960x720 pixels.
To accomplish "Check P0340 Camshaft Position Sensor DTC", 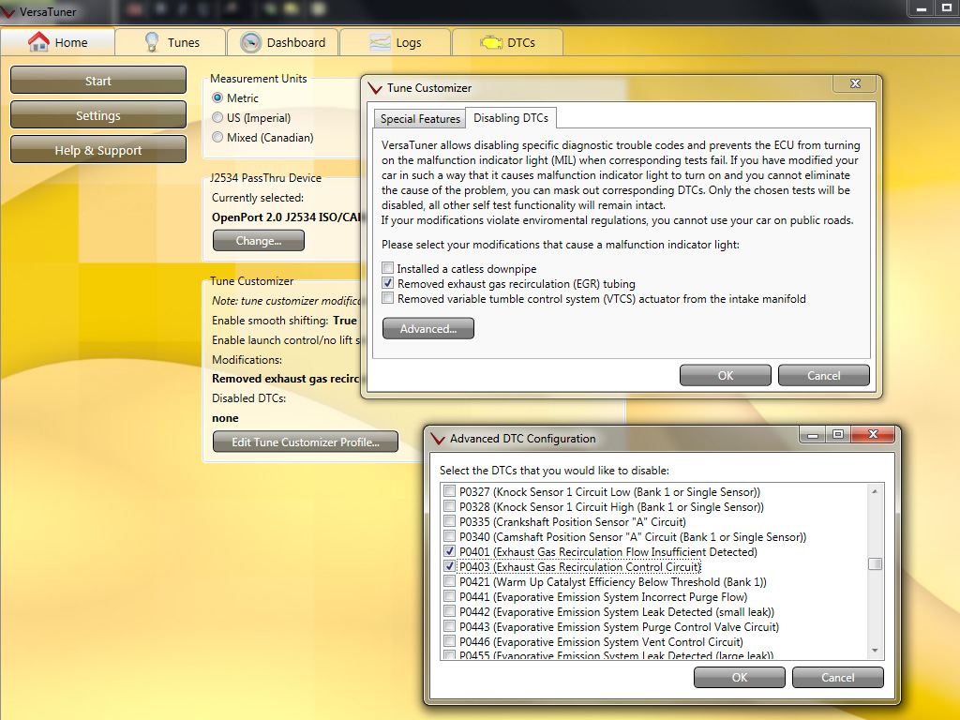I will 449,536.
